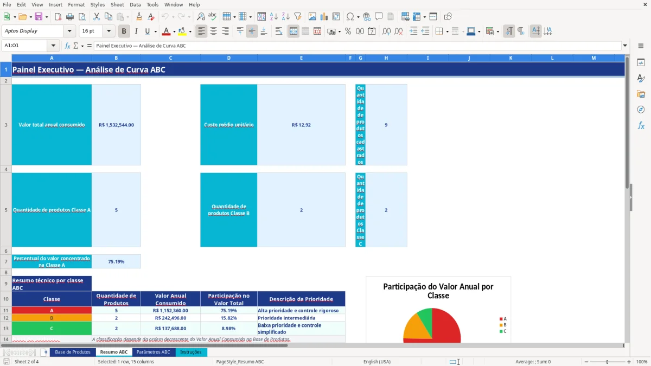
Task: Expand the Borders dropdown arrow
Action: coord(446,31)
